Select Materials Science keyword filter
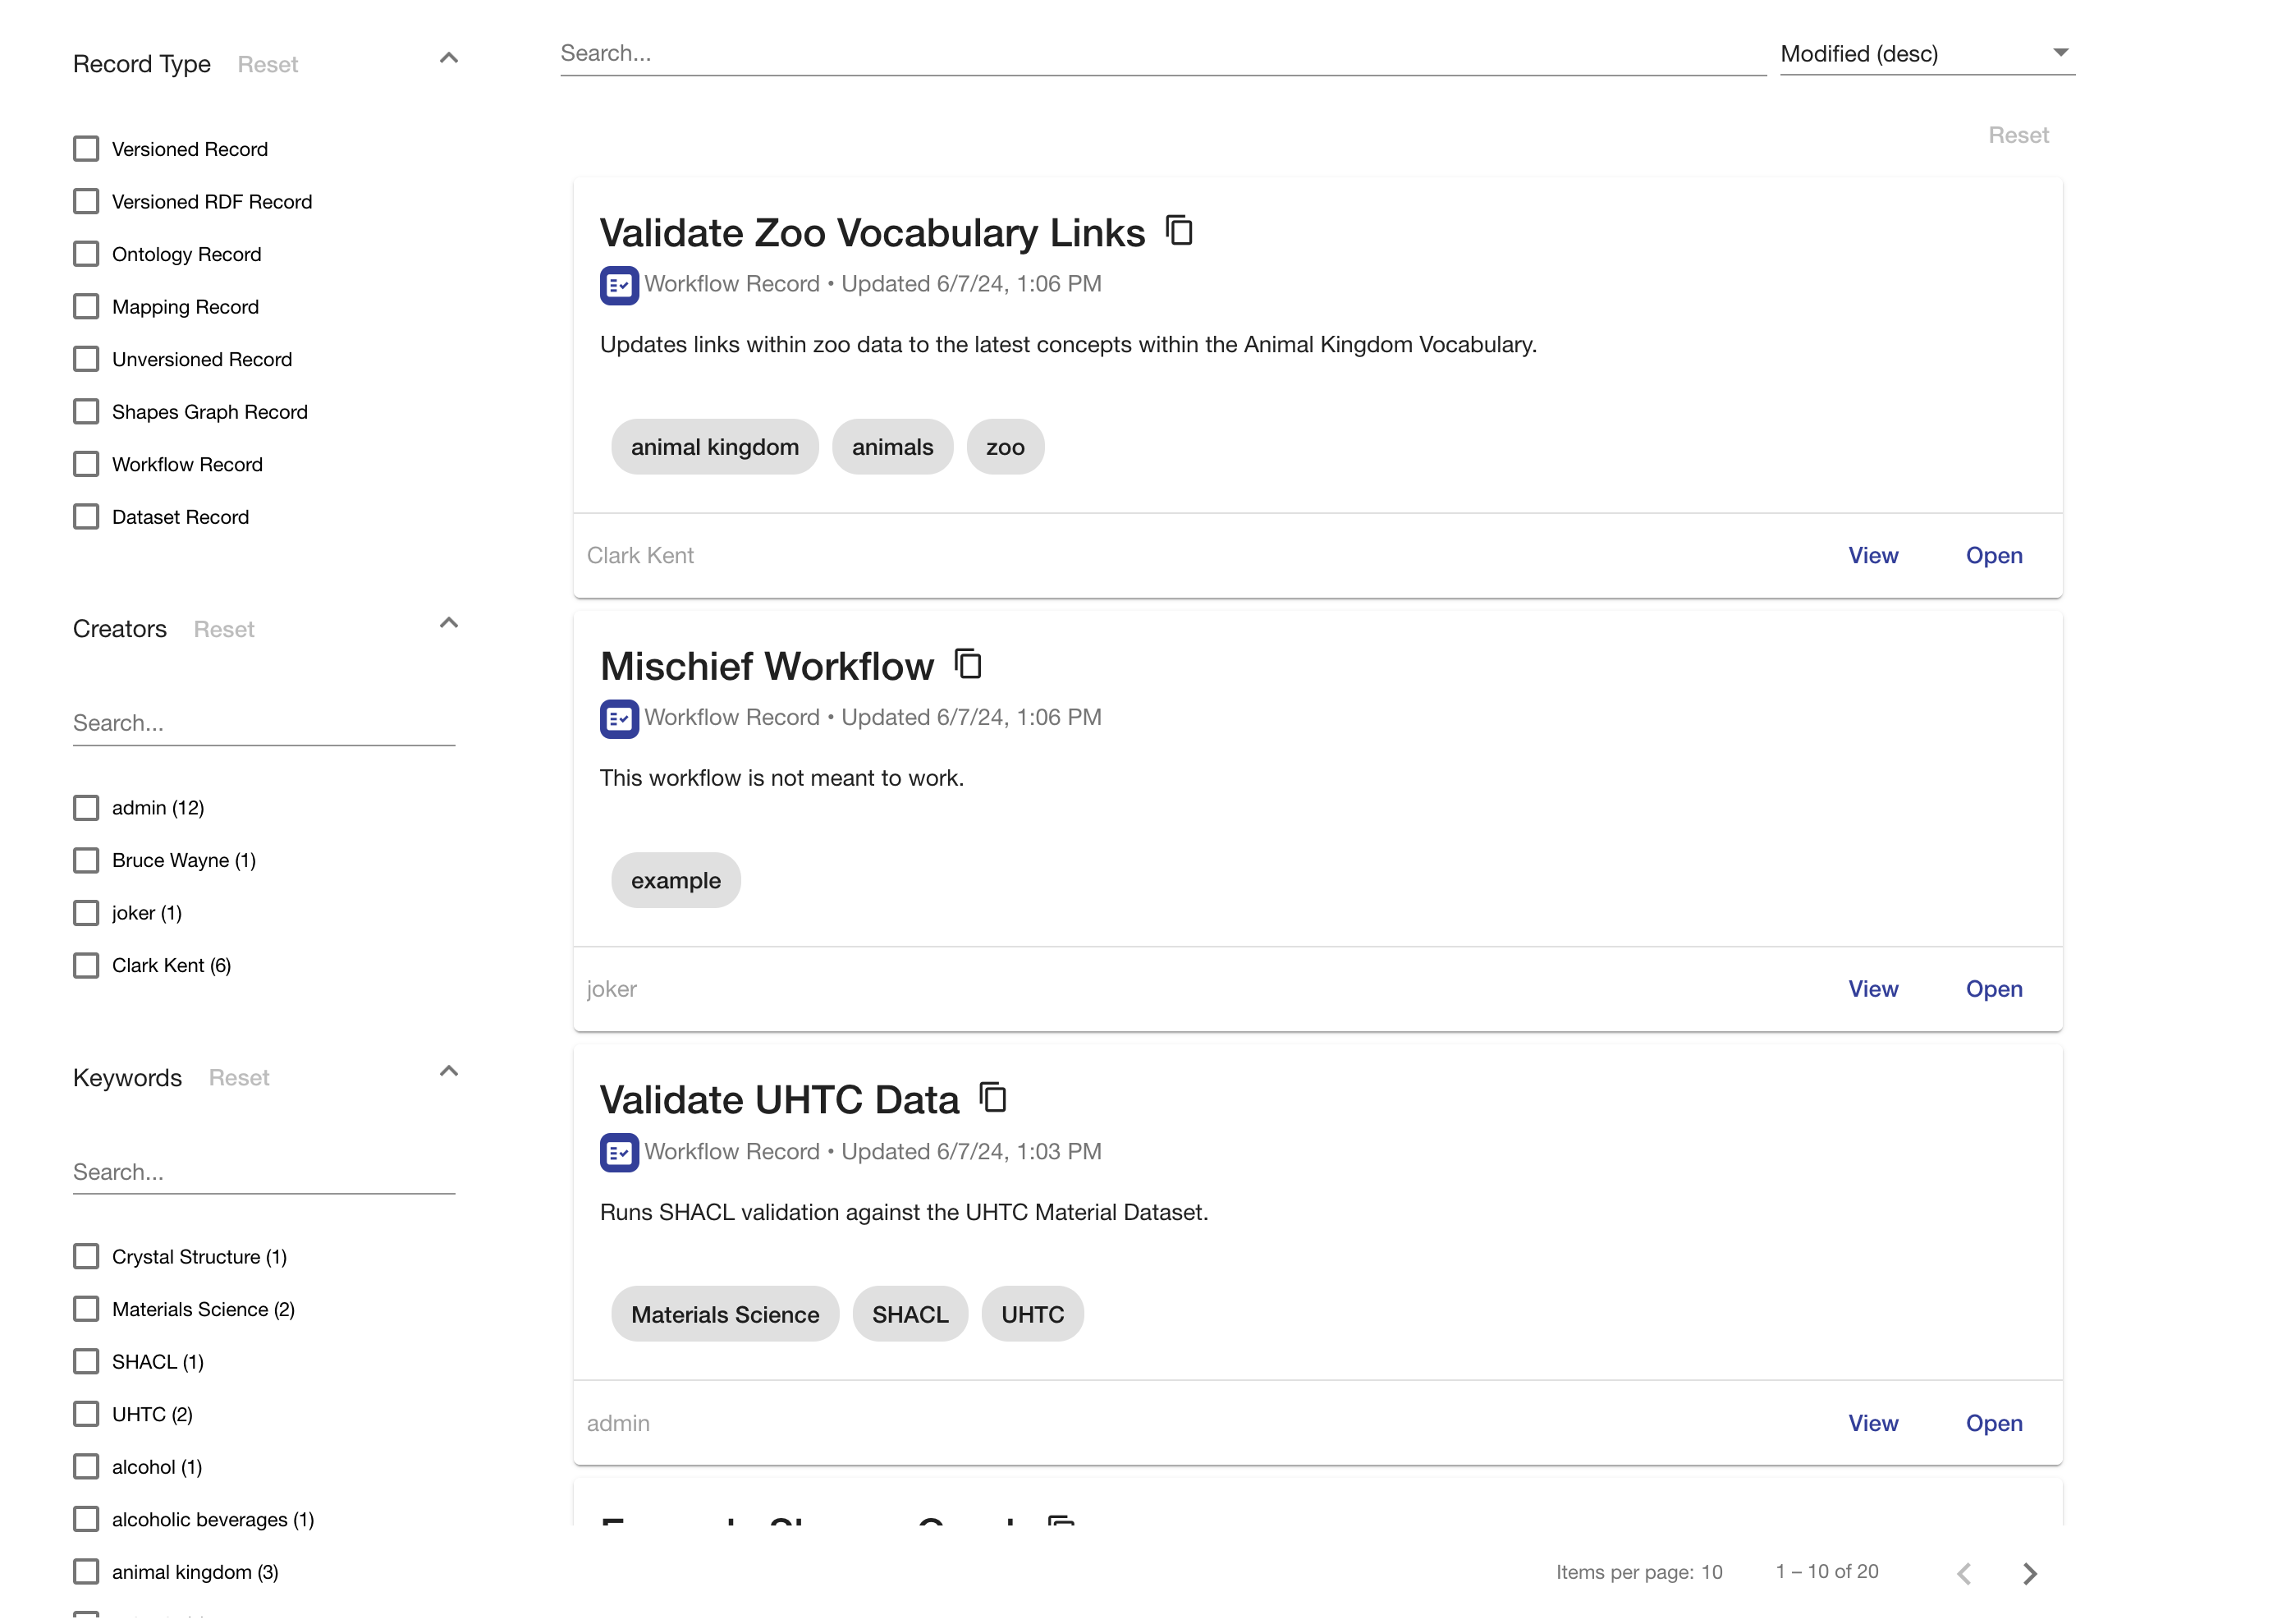2282x1624 pixels. [86, 1309]
